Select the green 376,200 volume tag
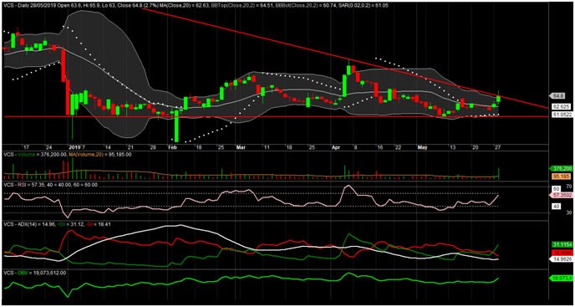 (560, 169)
